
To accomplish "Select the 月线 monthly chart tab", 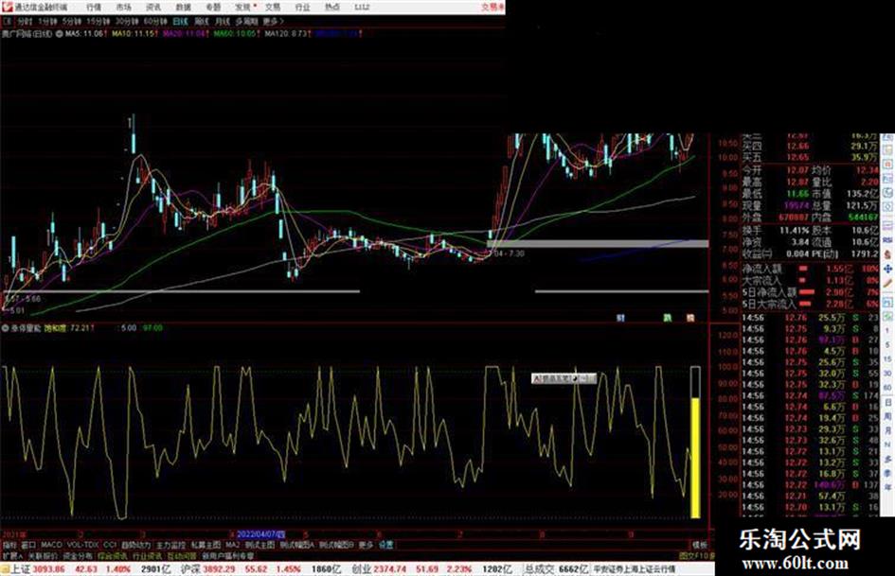I will [222, 22].
